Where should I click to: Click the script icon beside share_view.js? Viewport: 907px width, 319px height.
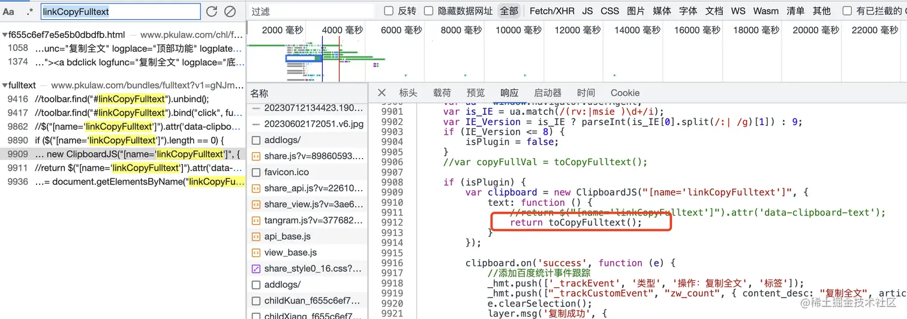(x=256, y=205)
